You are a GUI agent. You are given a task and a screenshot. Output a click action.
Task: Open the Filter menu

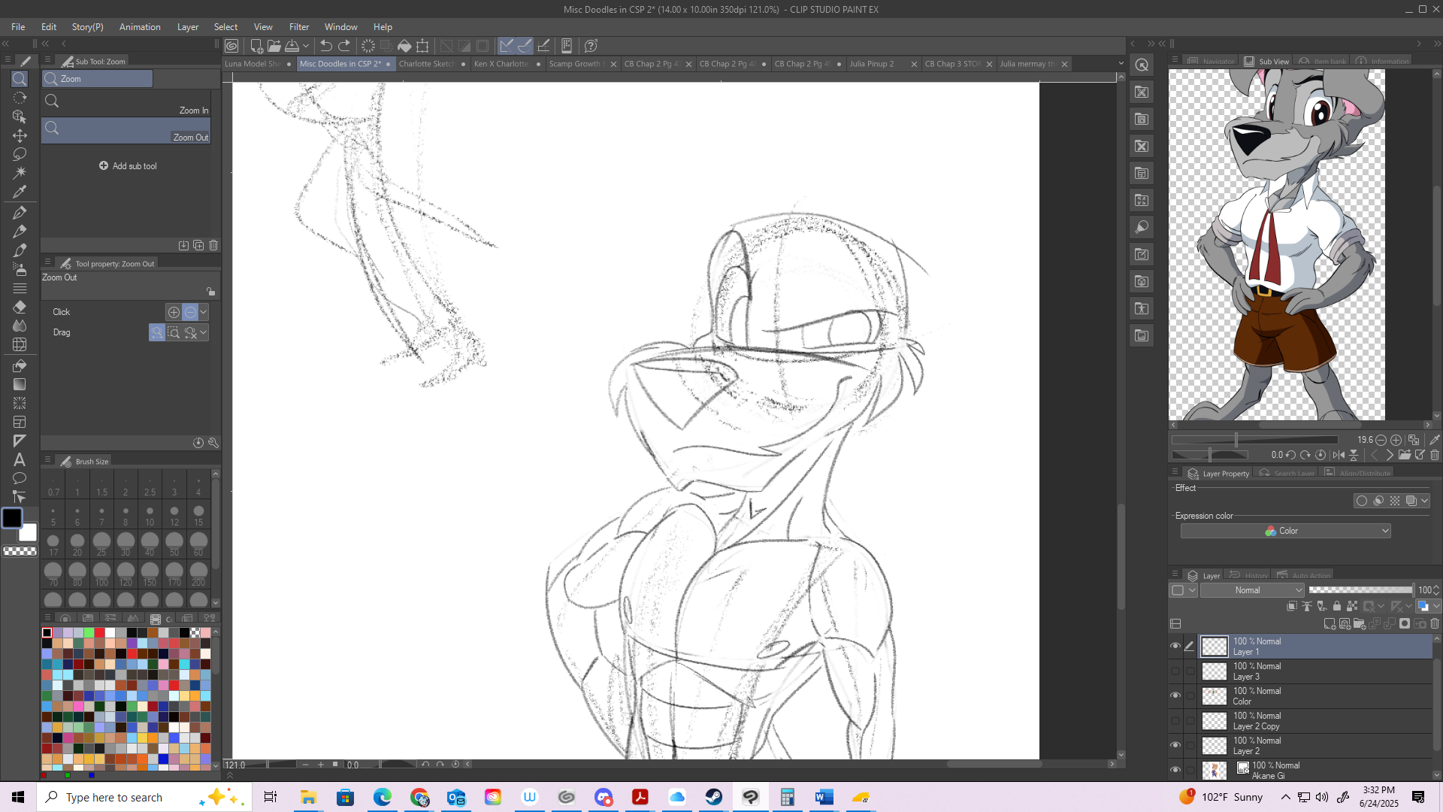tap(298, 27)
